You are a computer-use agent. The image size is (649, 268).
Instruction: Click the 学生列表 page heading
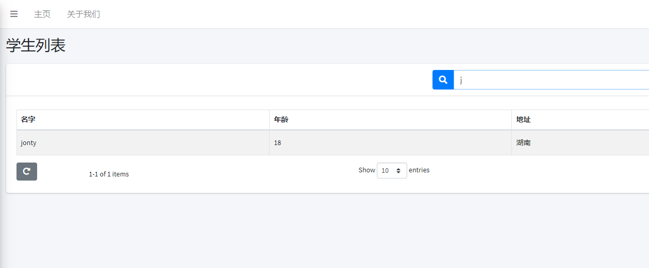[x=36, y=45]
